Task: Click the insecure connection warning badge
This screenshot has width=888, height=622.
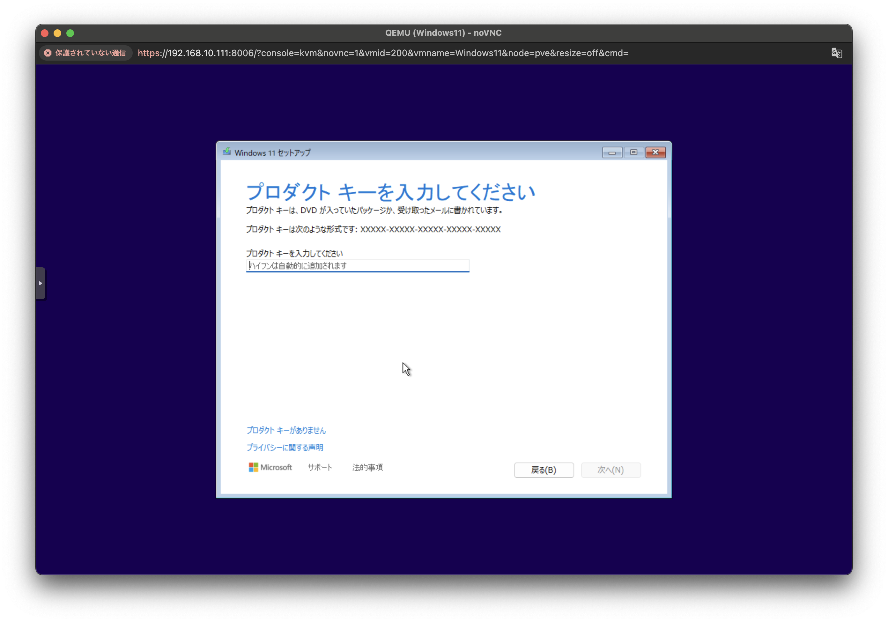Action: [85, 53]
